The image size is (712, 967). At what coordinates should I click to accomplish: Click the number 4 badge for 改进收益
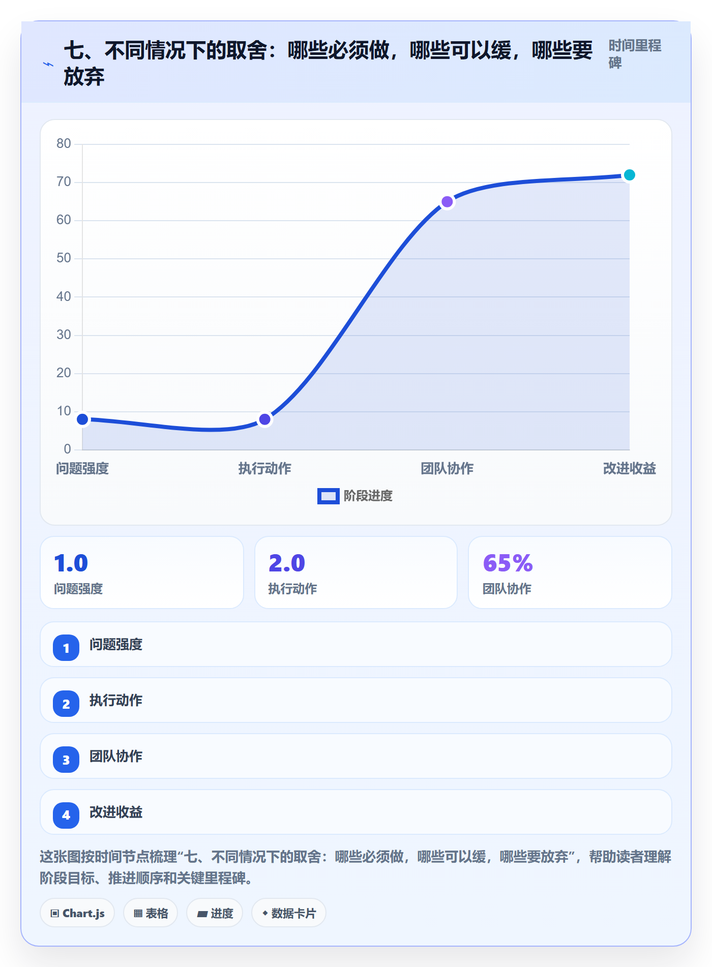click(x=66, y=815)
